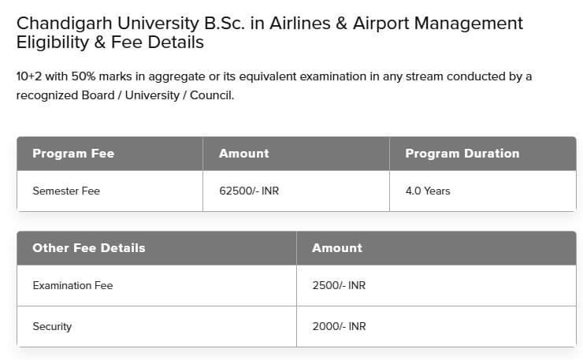583x360 pixels.
Task: Click the "4.0 Years" duration cell
Action: point(428,191)
